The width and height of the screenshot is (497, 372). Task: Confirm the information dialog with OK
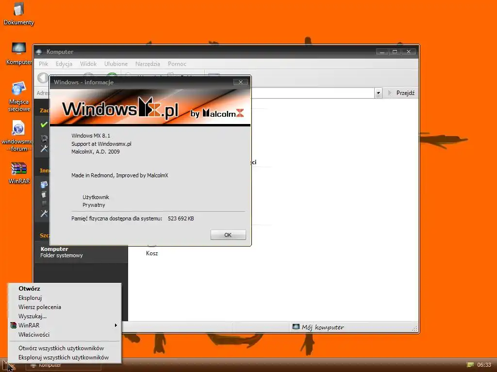228,235
